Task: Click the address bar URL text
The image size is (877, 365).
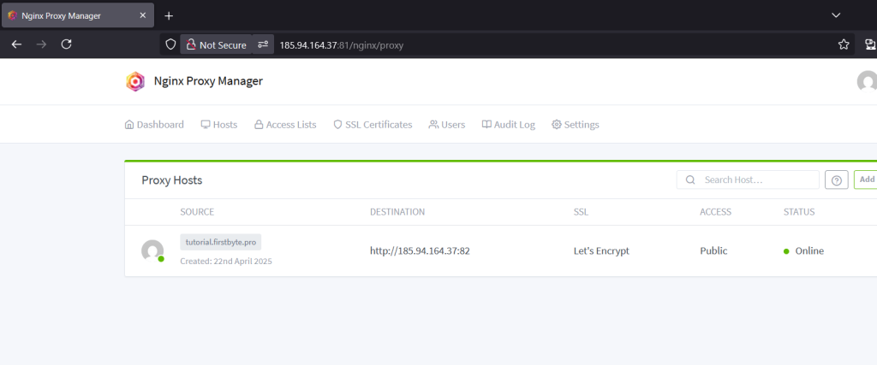Action: (342, 45)
